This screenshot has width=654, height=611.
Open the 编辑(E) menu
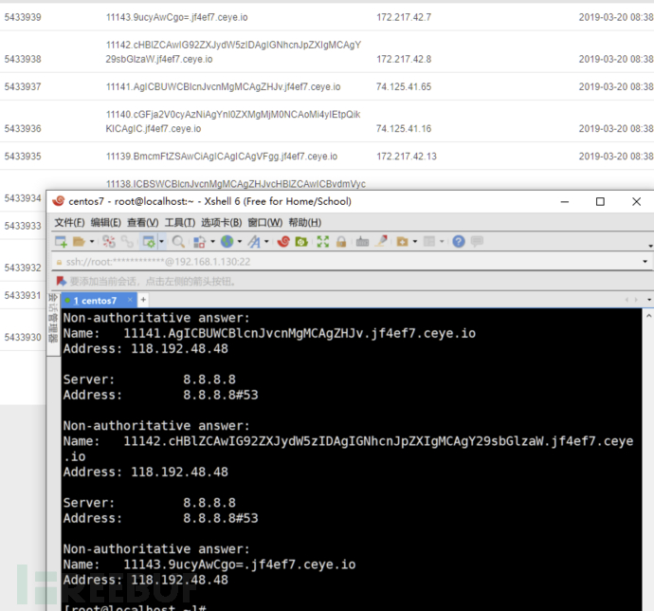106,223
